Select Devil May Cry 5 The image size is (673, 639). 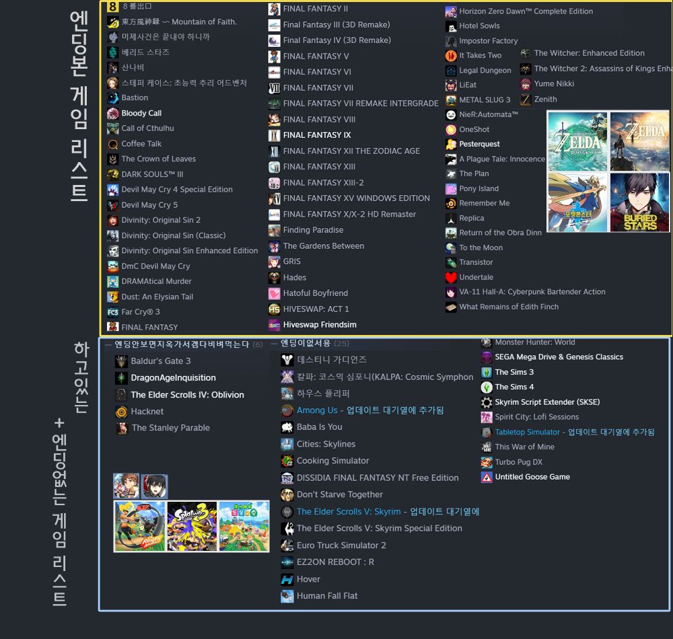tap(149, 205)
